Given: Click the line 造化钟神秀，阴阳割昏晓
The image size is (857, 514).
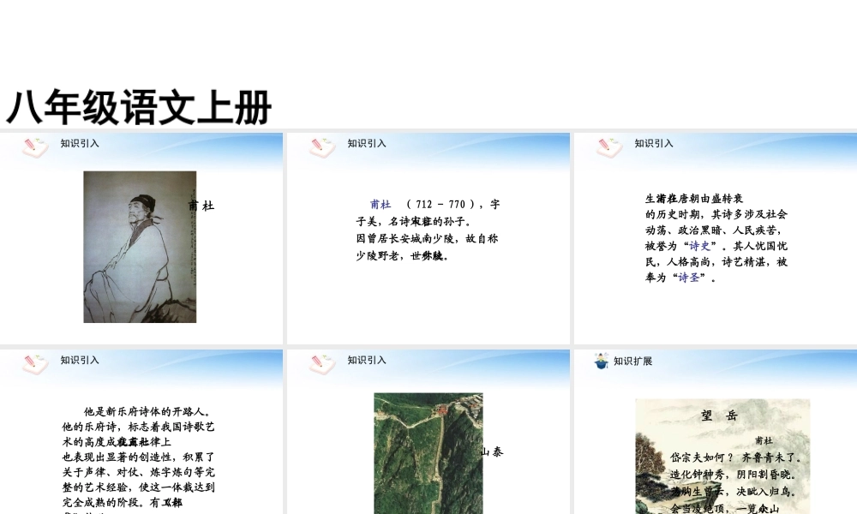Looking at the screenshot, I should 733,475.
